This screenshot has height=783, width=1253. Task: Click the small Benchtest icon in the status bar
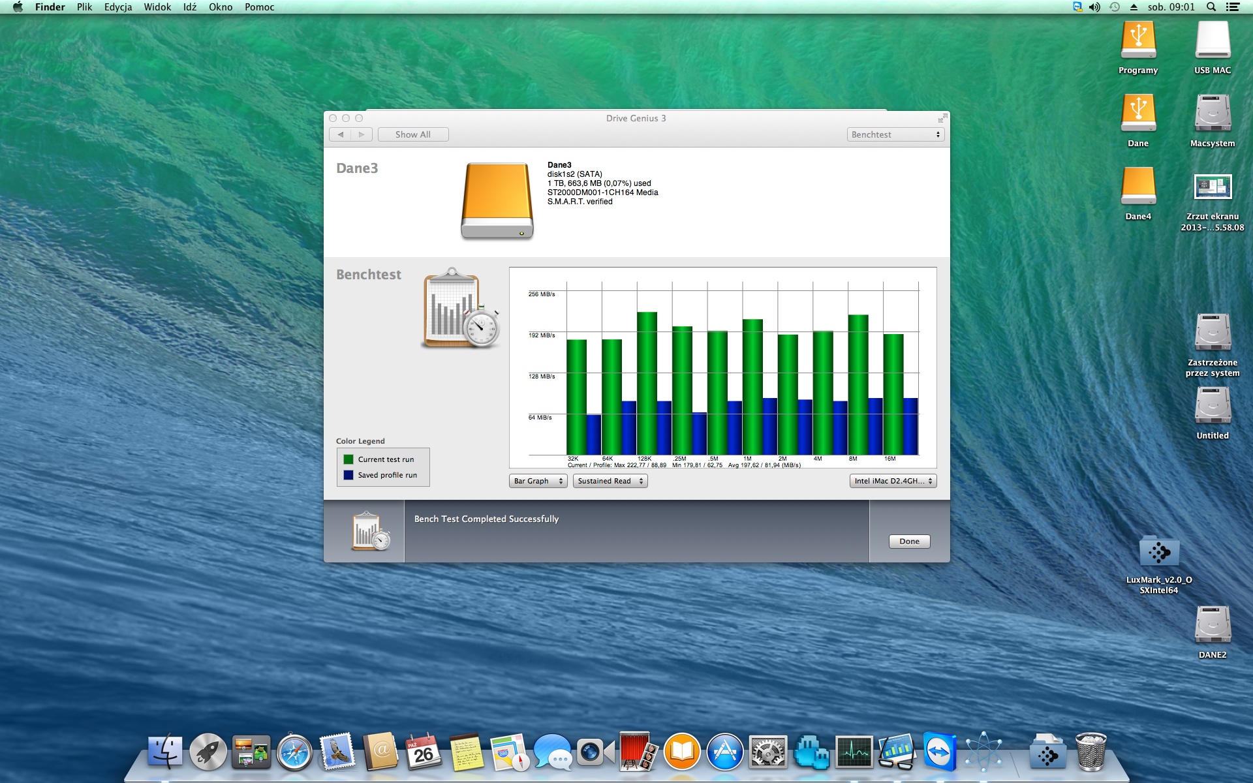point(370,530)
